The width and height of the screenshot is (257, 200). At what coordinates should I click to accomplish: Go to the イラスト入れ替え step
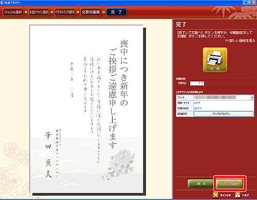(65, 12)
